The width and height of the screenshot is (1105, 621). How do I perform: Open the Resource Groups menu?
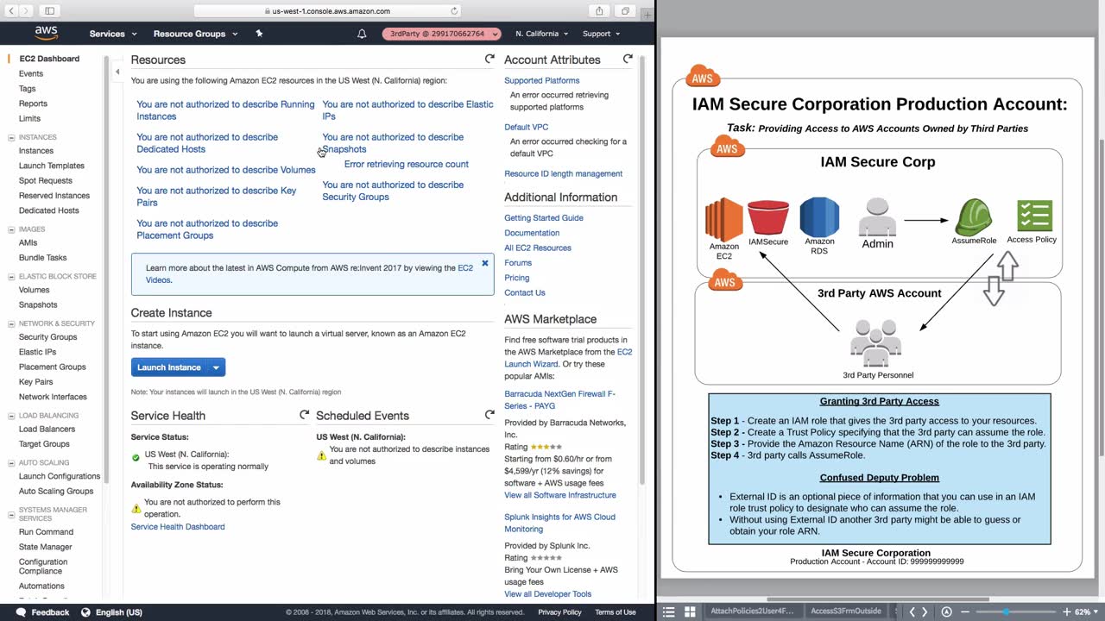[x=195, y=34]
